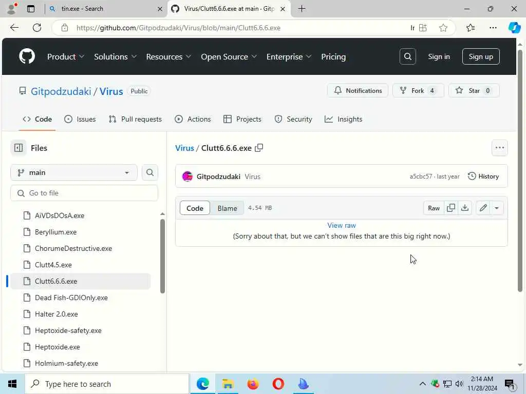The image size is (526, 394).
Task: View site information lock icon
Action: [x=65, y=28]
